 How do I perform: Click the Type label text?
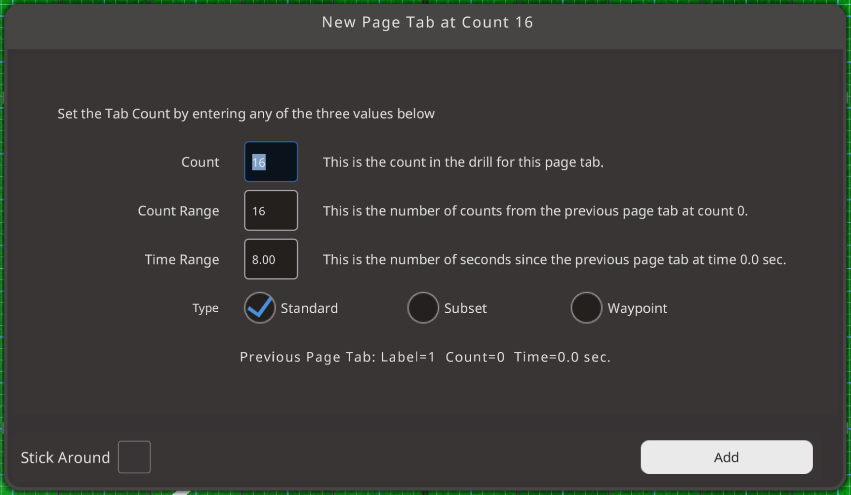click(205, 308)
